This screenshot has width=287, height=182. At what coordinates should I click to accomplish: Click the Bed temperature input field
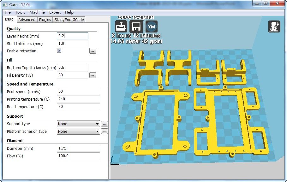click(78, 107)
